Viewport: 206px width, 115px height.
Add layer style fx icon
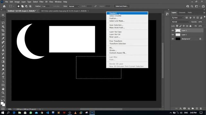pyautogui.click(x=181, y=109)
